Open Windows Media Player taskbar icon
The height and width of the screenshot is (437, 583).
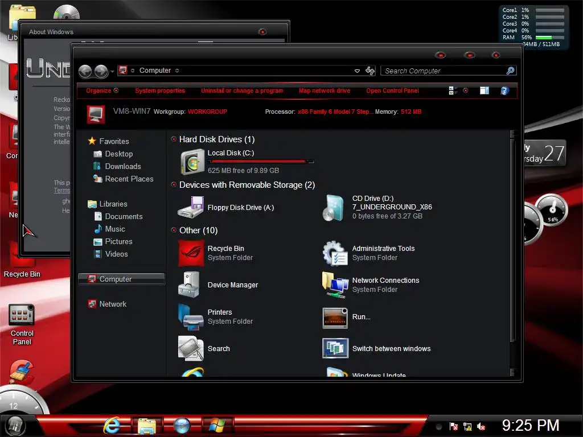pos(182,426)
